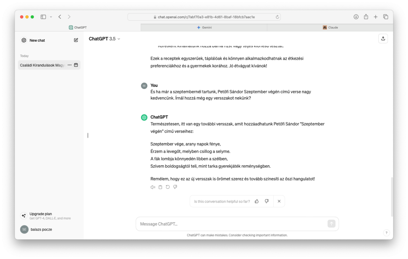This screenshot has height=259, width=408.
Task: Click Upgrade plan in sidebar
Action: pos(41,214)
